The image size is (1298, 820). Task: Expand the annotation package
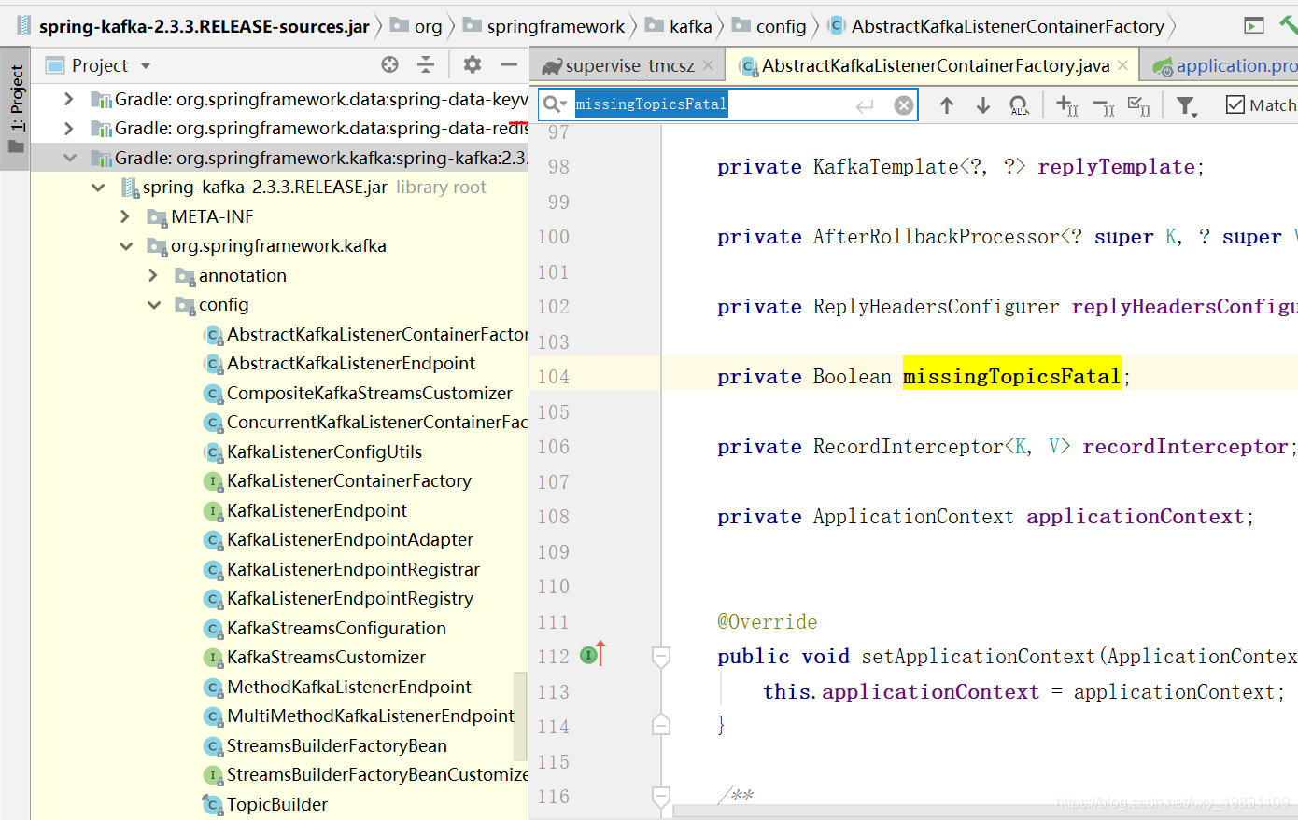[154, 275]
